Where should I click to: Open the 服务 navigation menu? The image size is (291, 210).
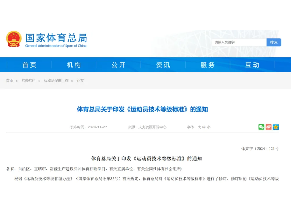click(208, 65)
